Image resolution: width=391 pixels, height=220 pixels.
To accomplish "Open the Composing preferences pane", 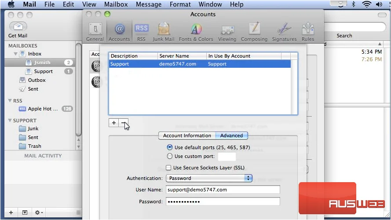I will [x=254, y=32].
